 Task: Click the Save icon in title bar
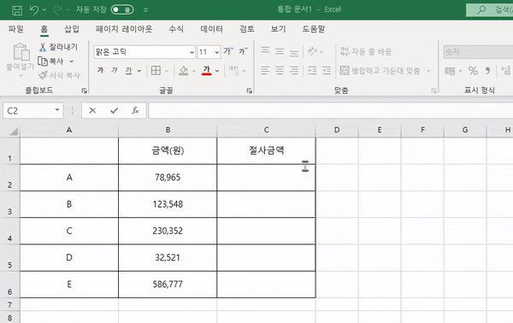[x=17, y=10]
